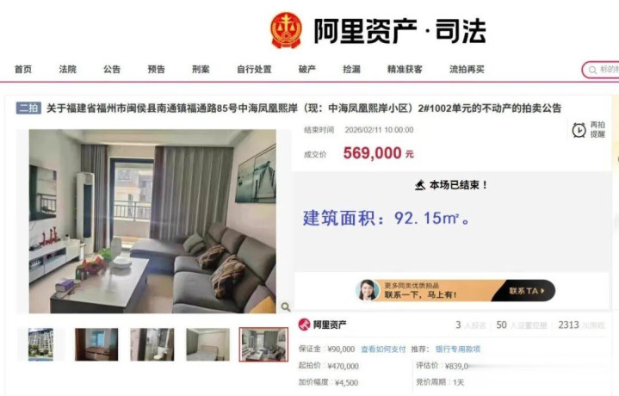Open the 首页 menu item
The width and height of the screenshot is (619, 396).
23,70
